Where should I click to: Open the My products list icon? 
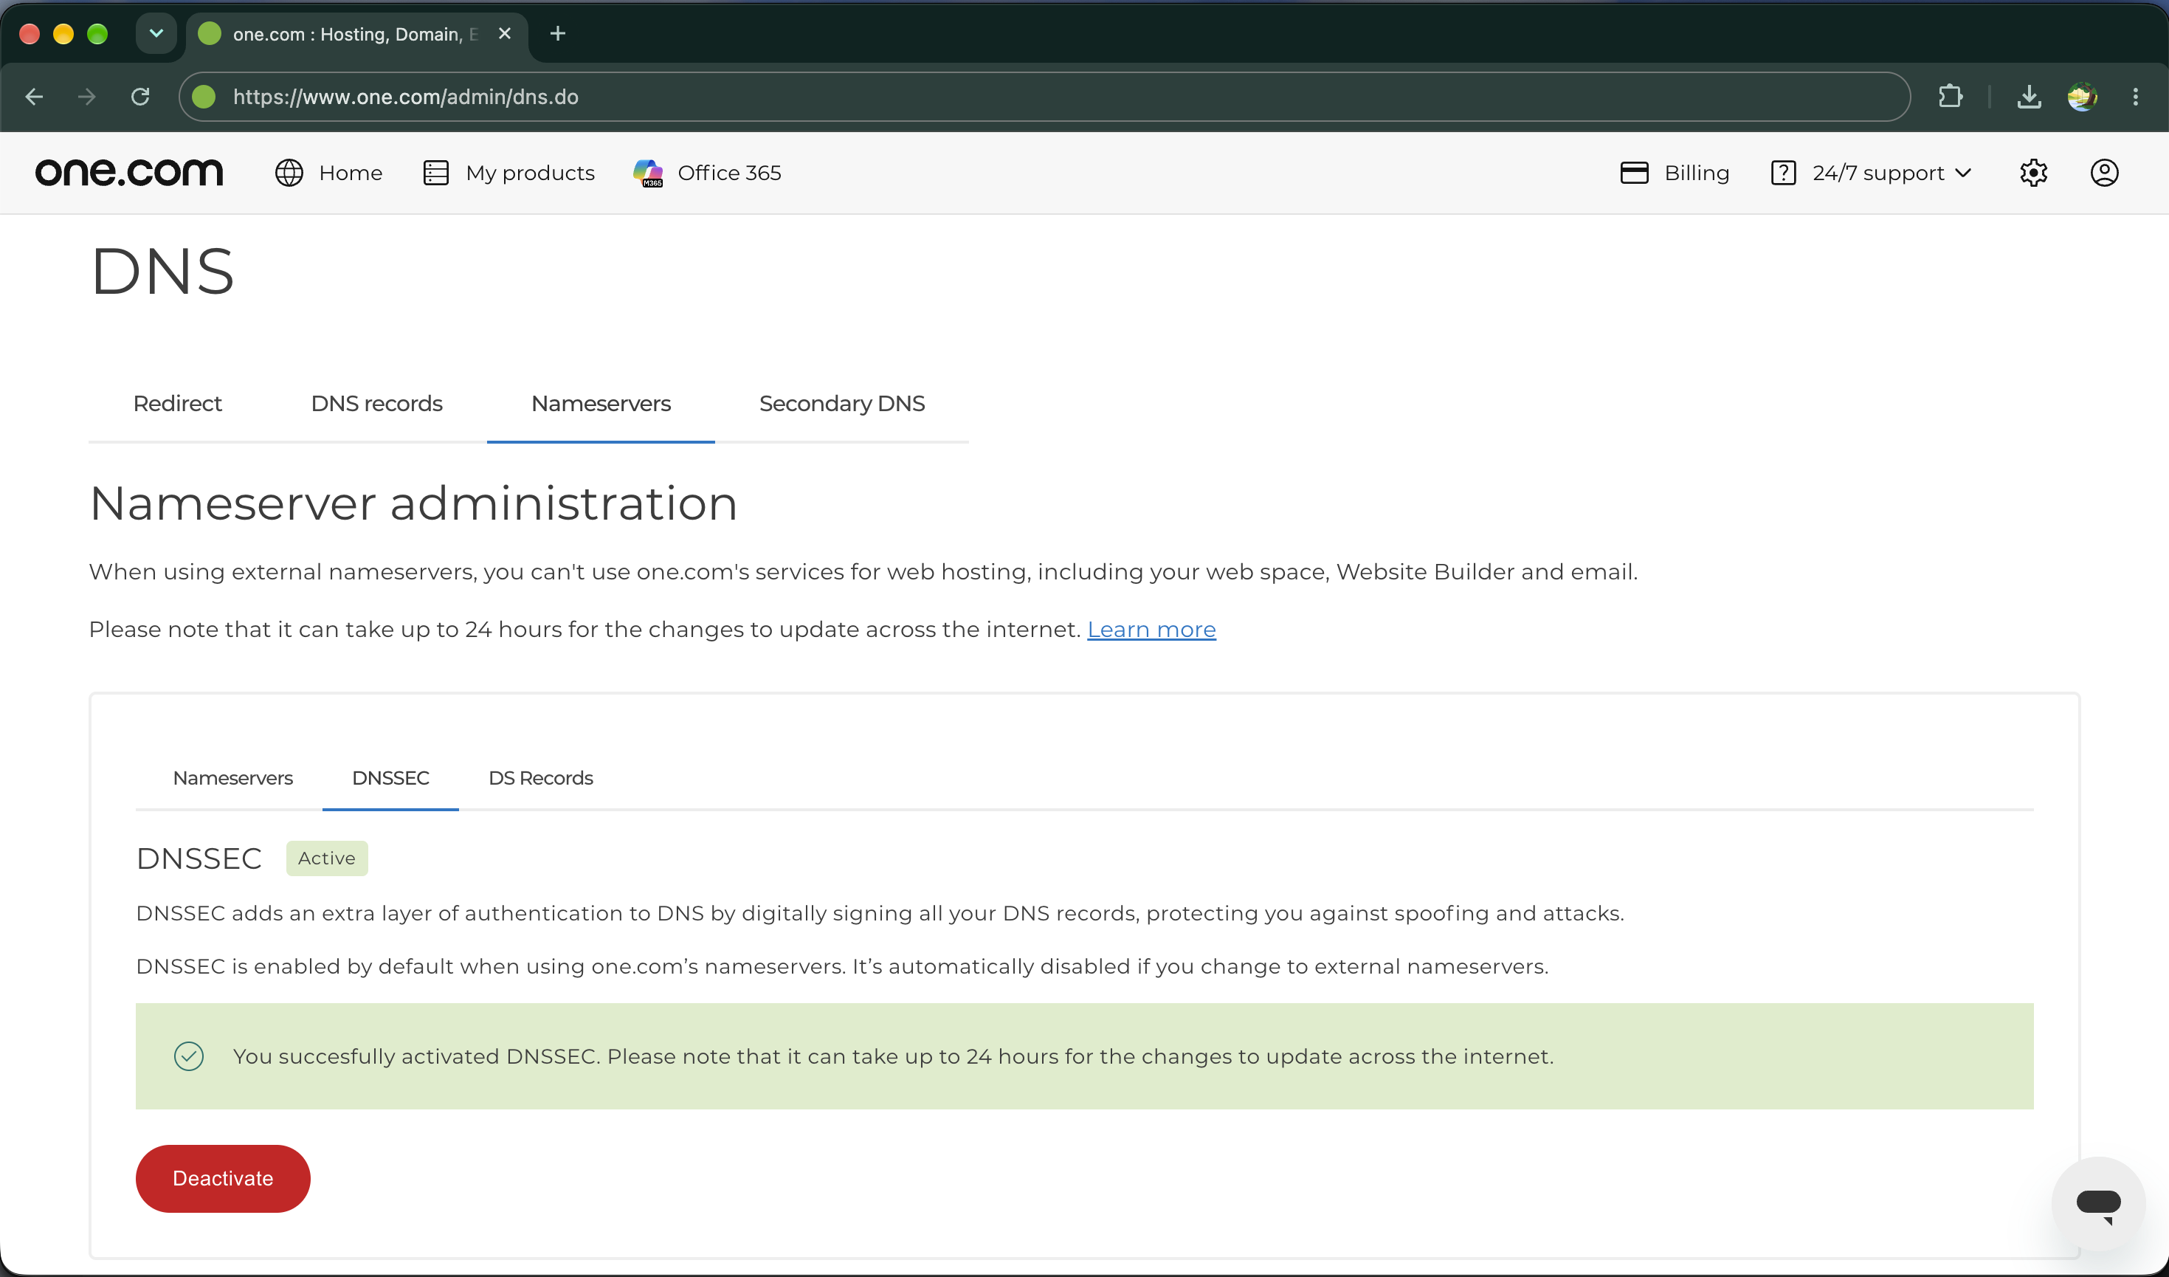pos(436,173)
